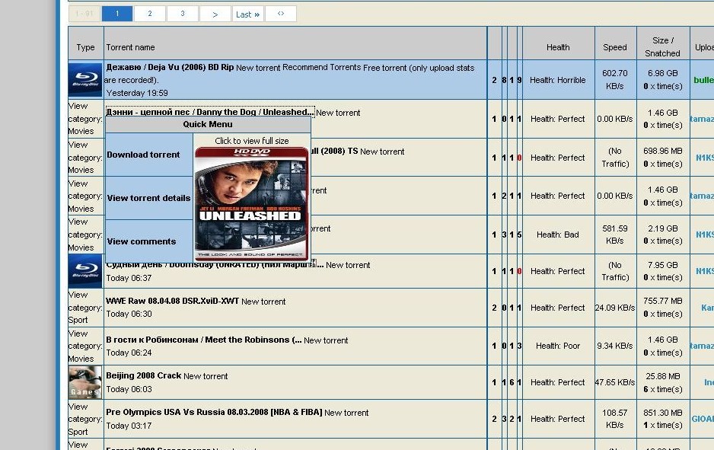
Task: Open the Games category icon beside Beijing 2008 Crack
Action: point(85,382)
